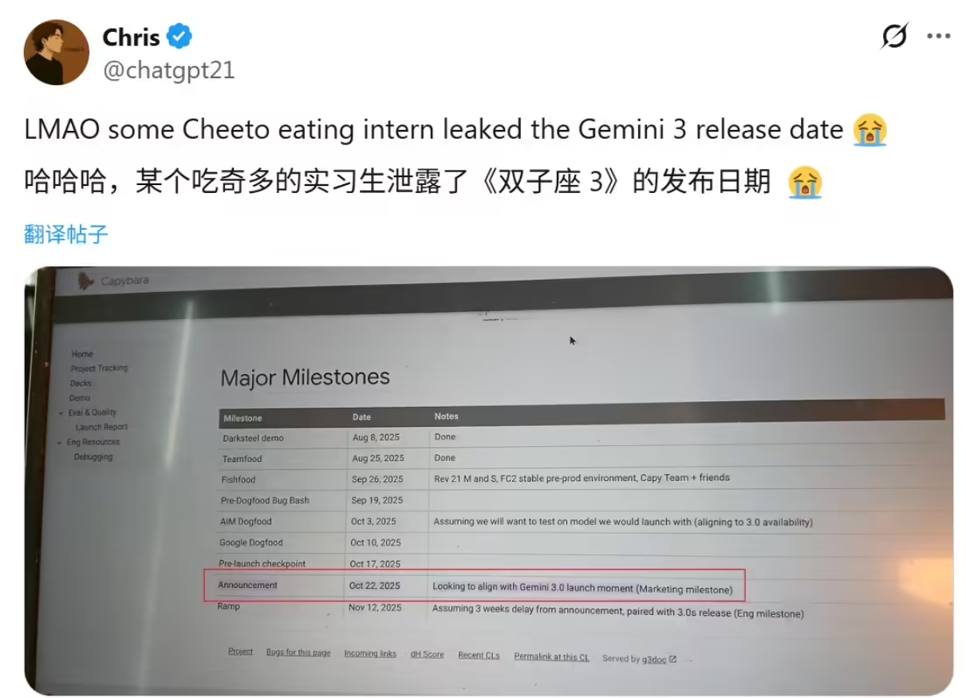Open Launch Report in the sidebar
The image size is (966, 698).
[x=101, y=428]
